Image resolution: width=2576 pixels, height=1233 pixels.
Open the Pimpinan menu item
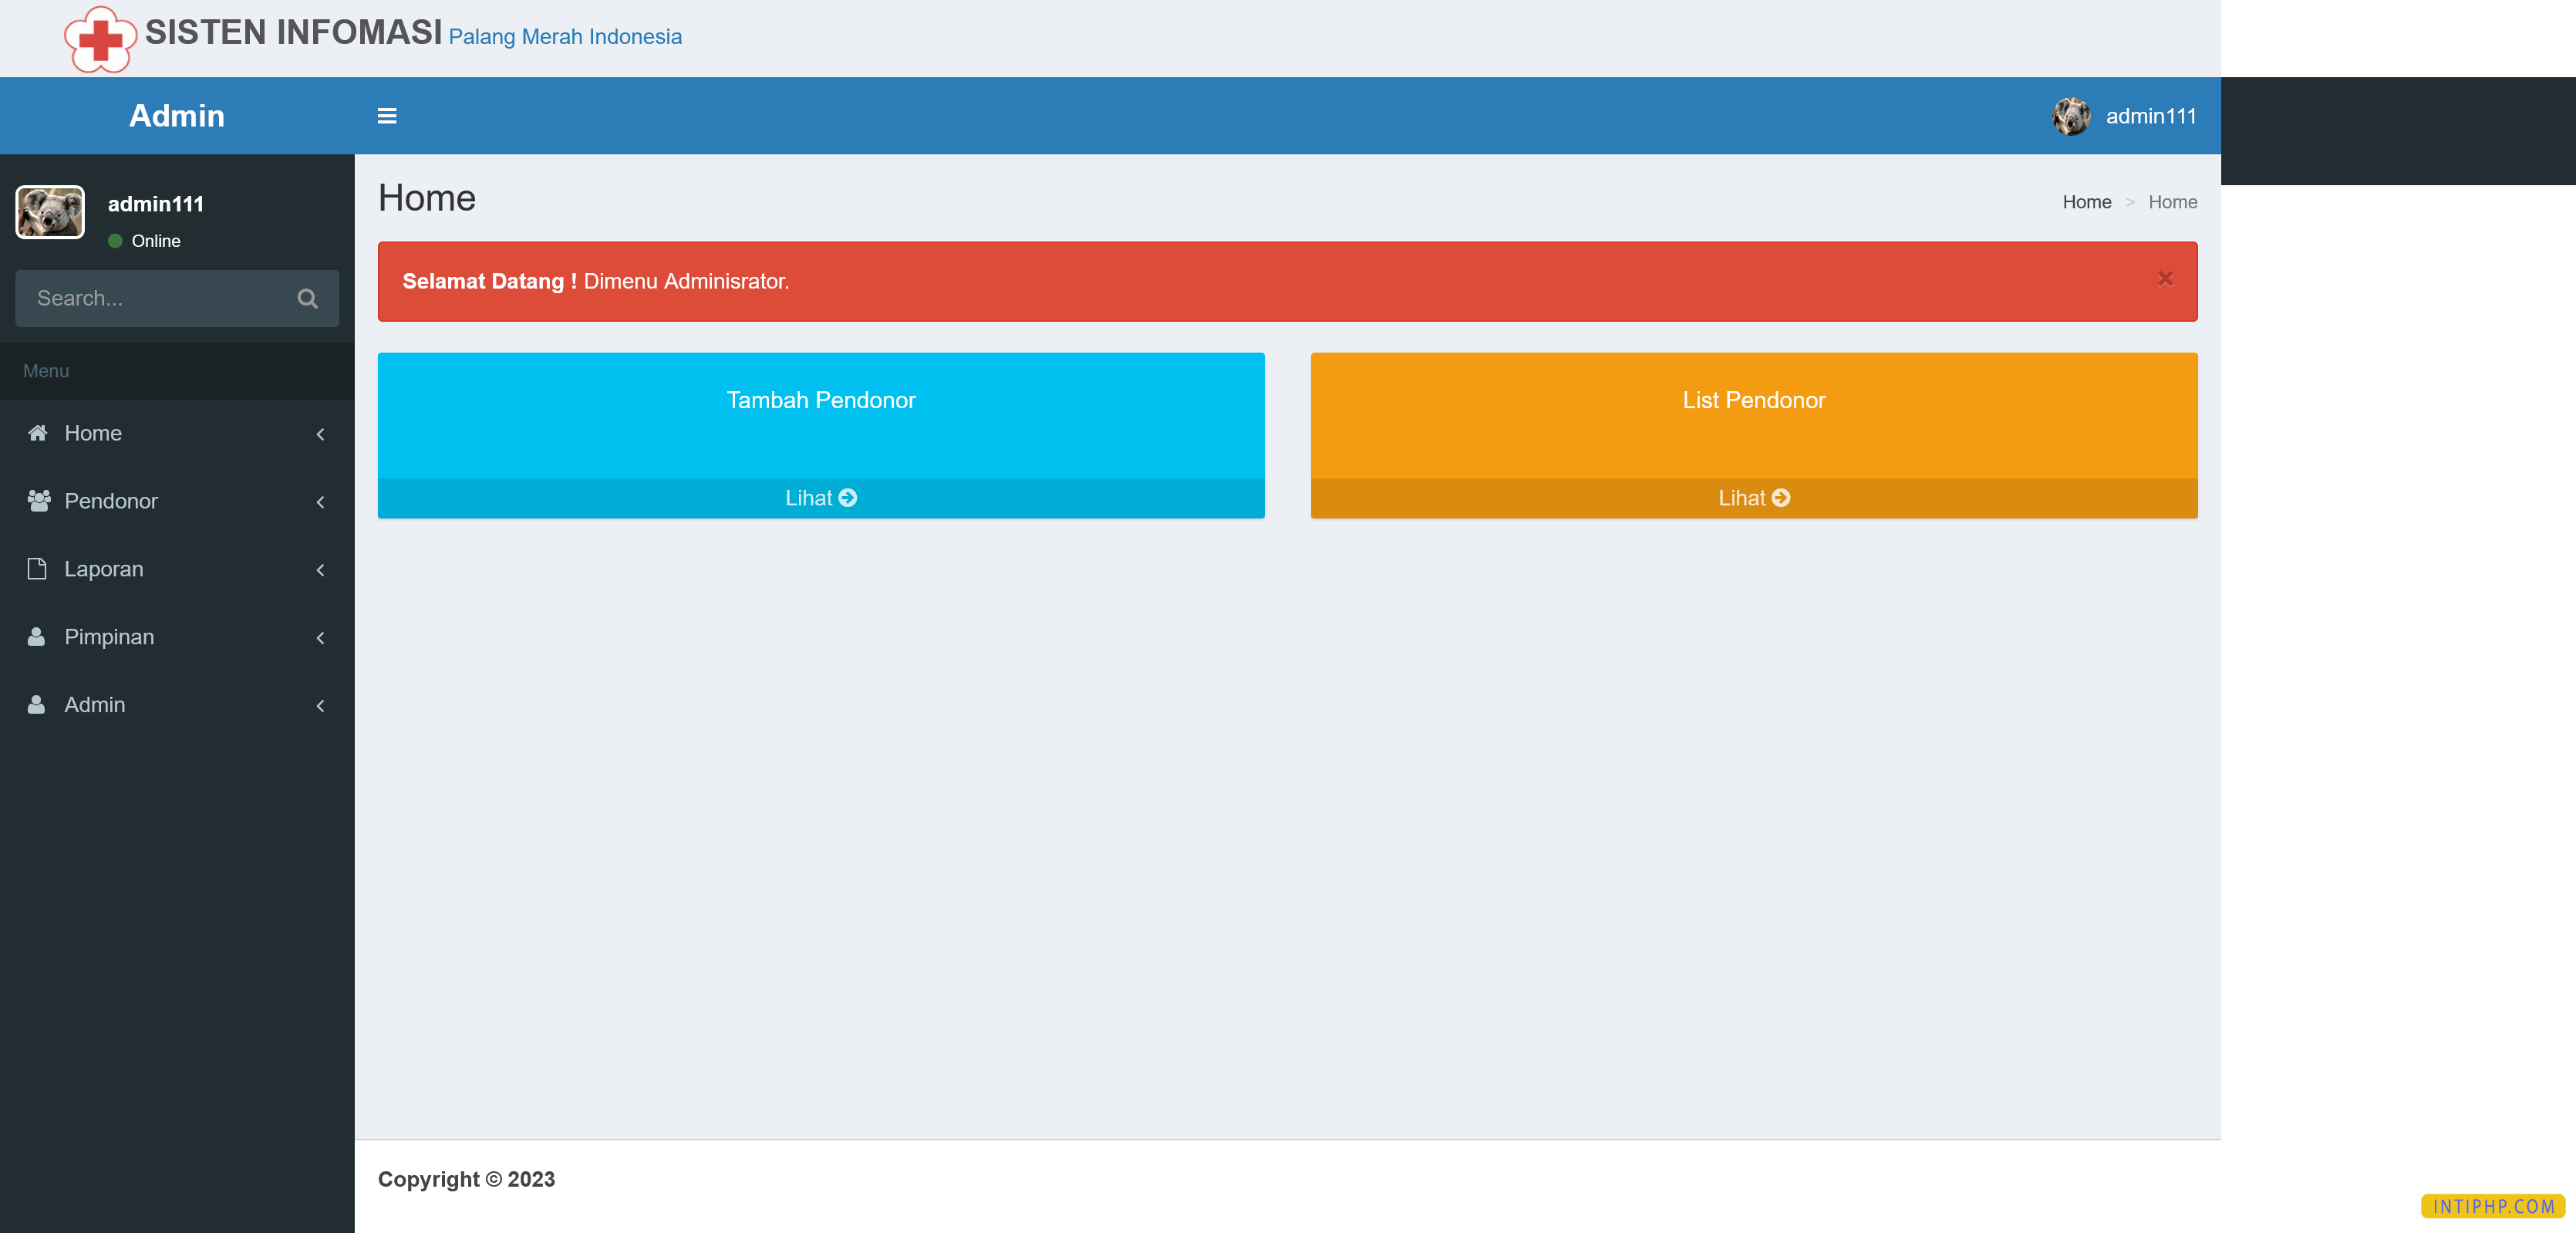pyautogui.click(x=110, y=637)
